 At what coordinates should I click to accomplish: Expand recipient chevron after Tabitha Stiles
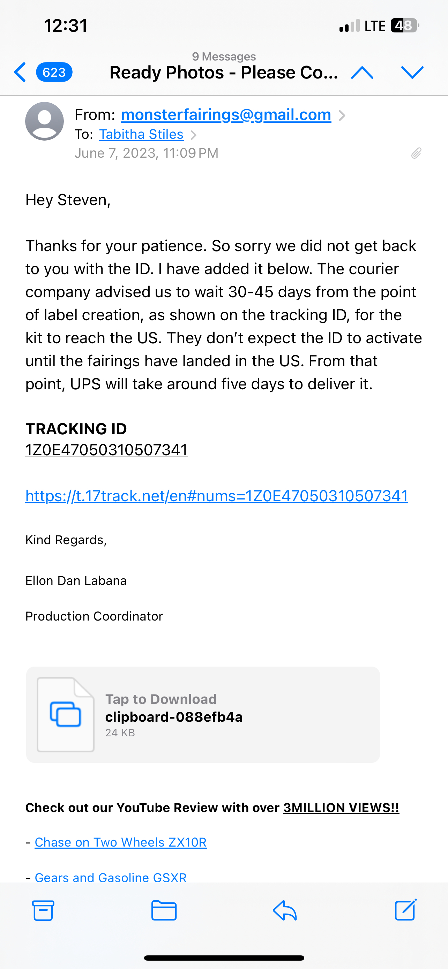pos(193,135)
